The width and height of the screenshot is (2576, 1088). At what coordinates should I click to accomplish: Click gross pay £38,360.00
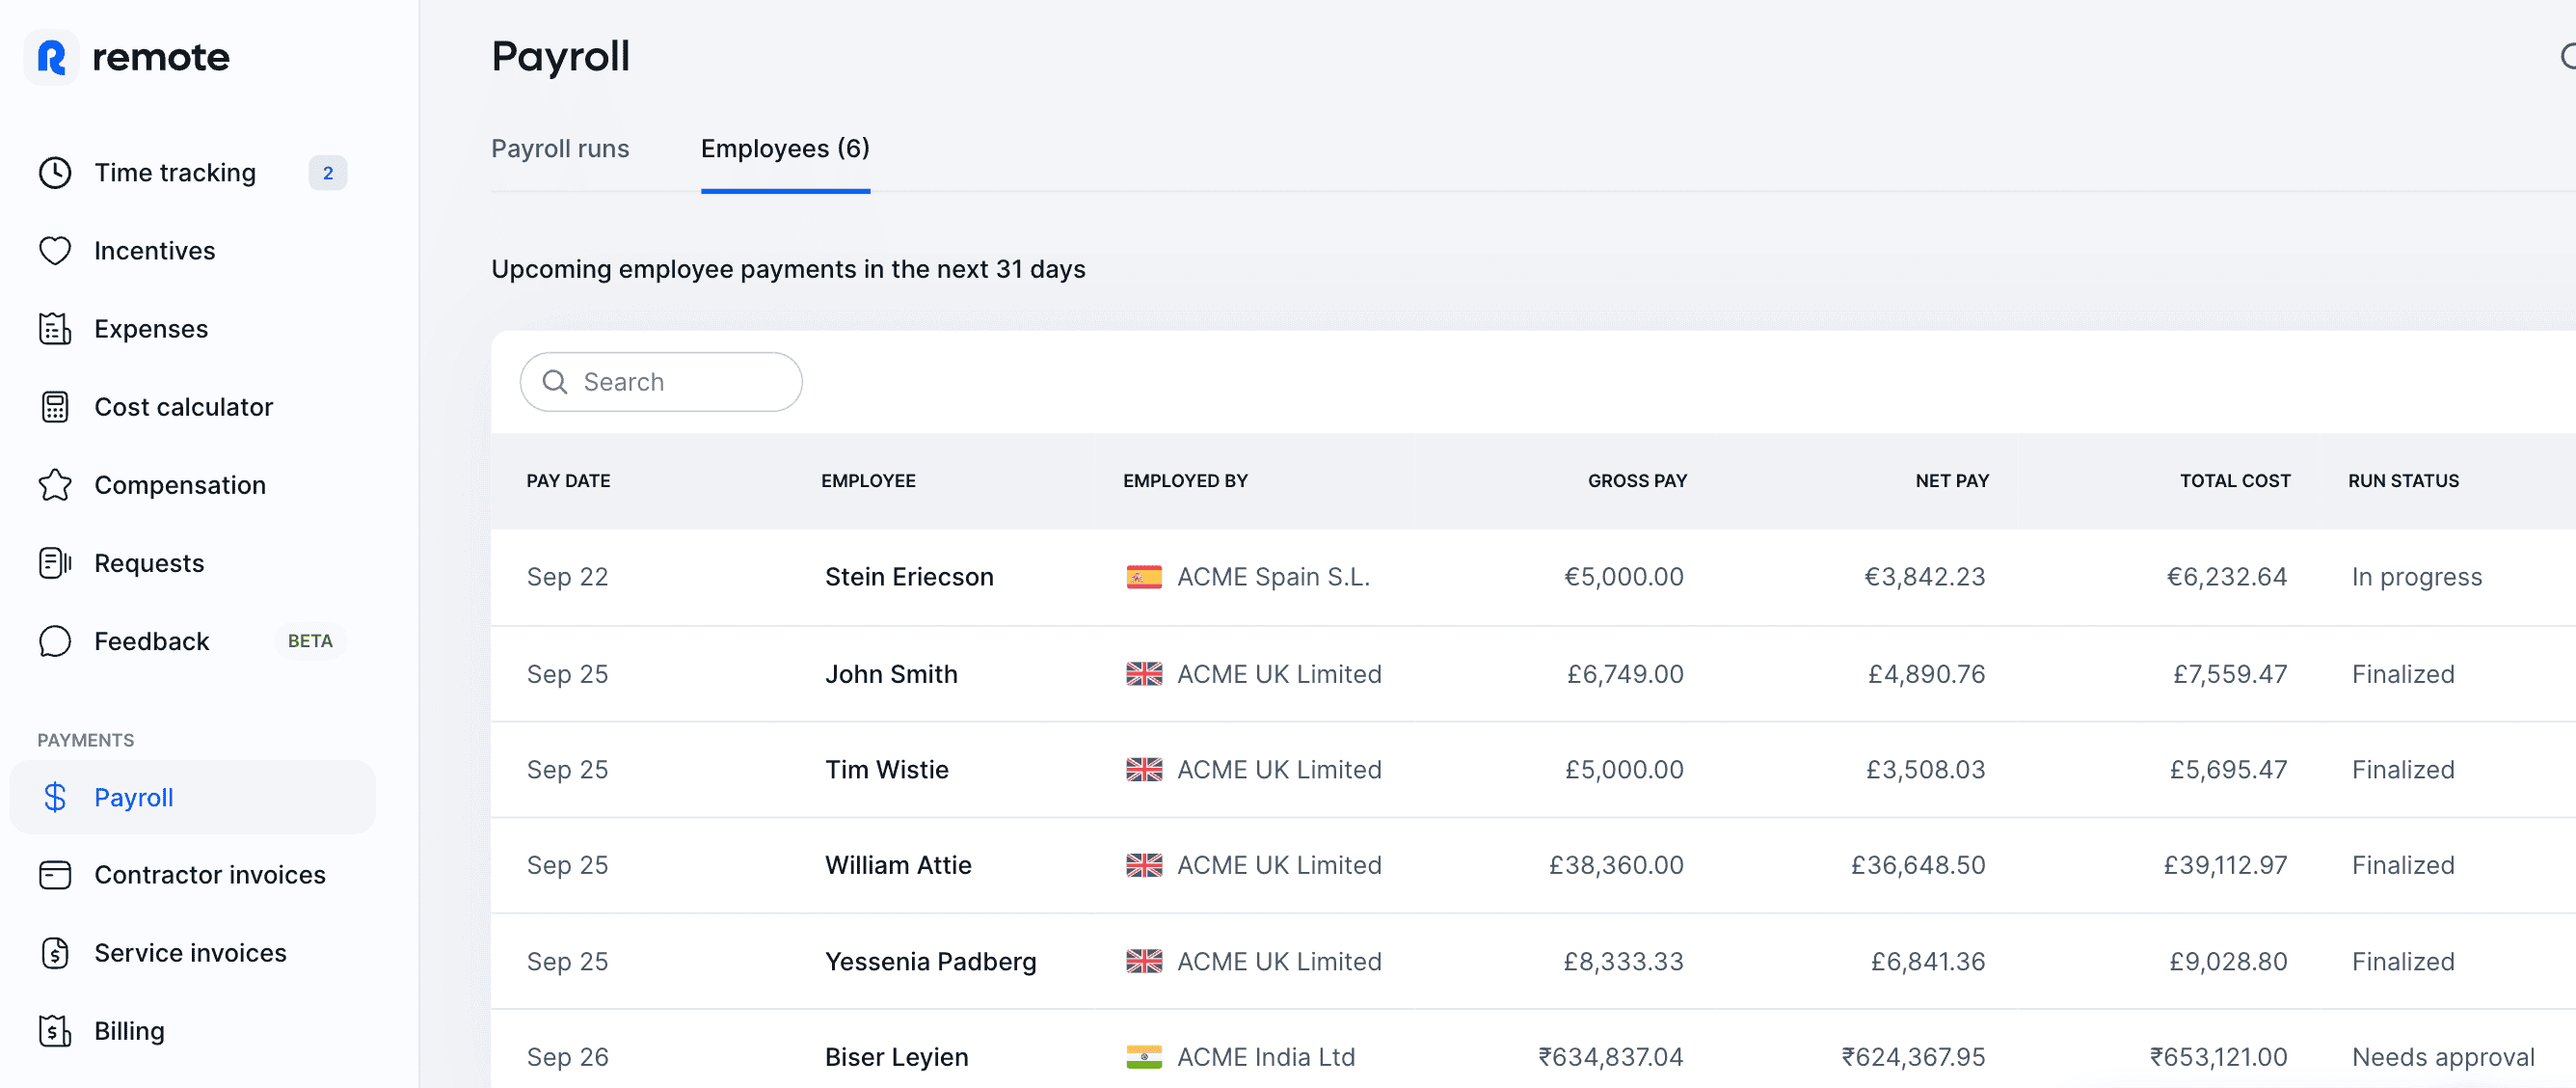pyautogui.click(x=1616, y=865)
